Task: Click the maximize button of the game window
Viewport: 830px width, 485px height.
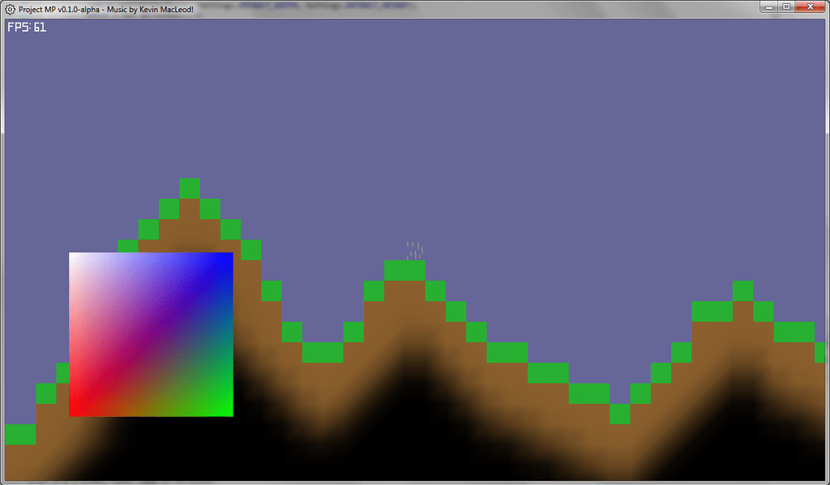Action: point(786,6)
